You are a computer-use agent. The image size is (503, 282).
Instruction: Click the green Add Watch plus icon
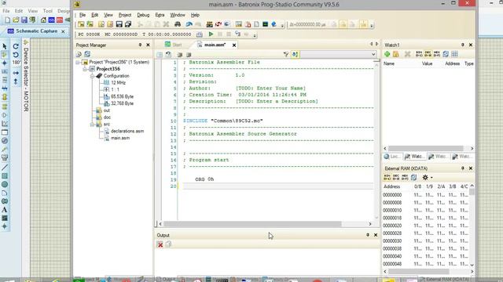[x=387, y=54]
